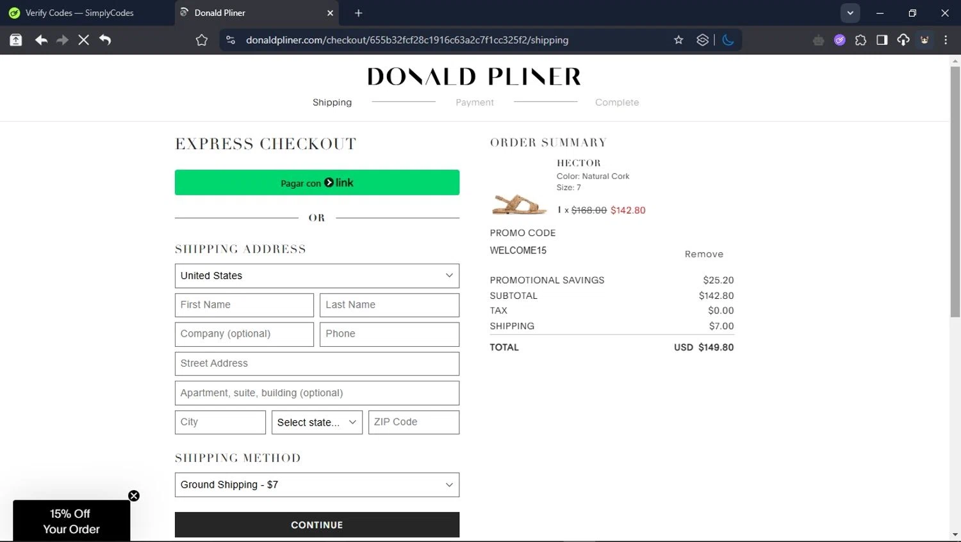This screenshot has width=961, height=542.
Task: Click the $7.00 shipping value
Action: [721, 326]
